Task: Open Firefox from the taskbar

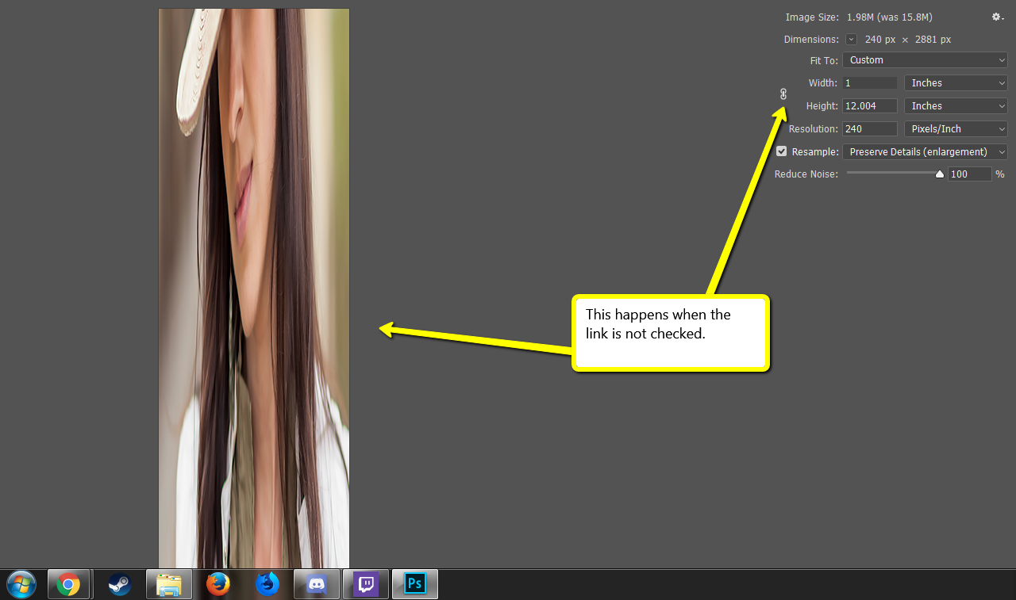Action: click(218, 585)
